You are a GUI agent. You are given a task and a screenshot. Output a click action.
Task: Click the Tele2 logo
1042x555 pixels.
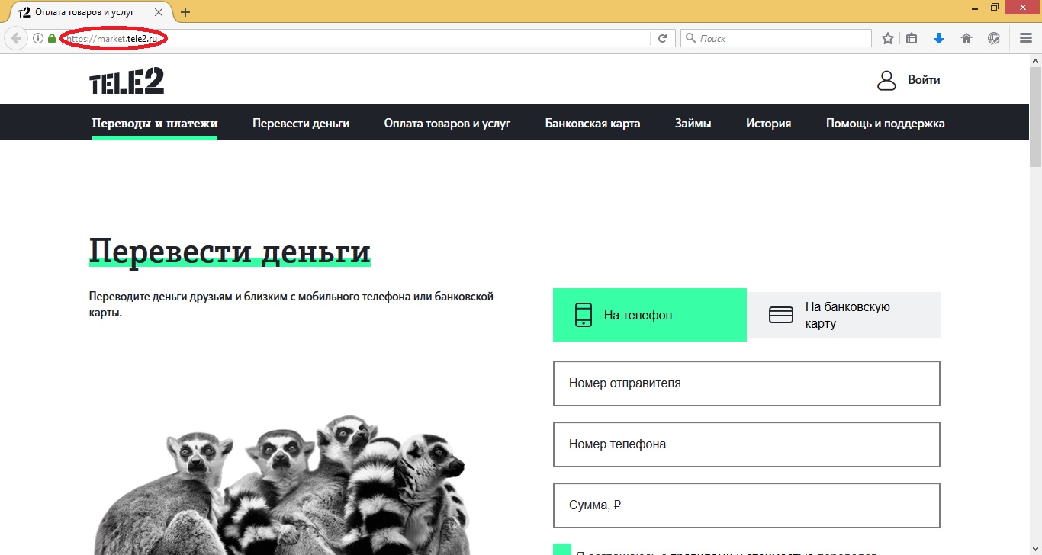[x=127, y=81]
